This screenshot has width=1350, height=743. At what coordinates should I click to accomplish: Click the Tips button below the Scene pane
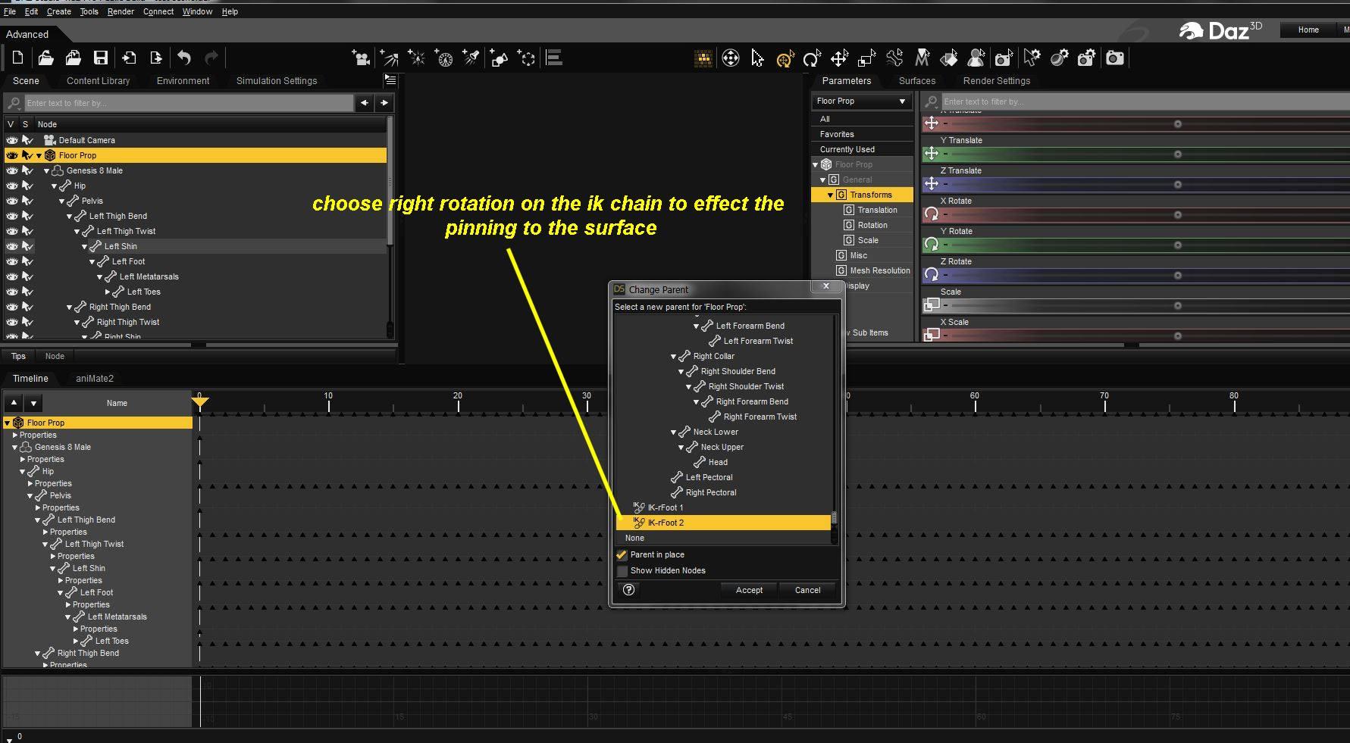click(x=18, y=356)
